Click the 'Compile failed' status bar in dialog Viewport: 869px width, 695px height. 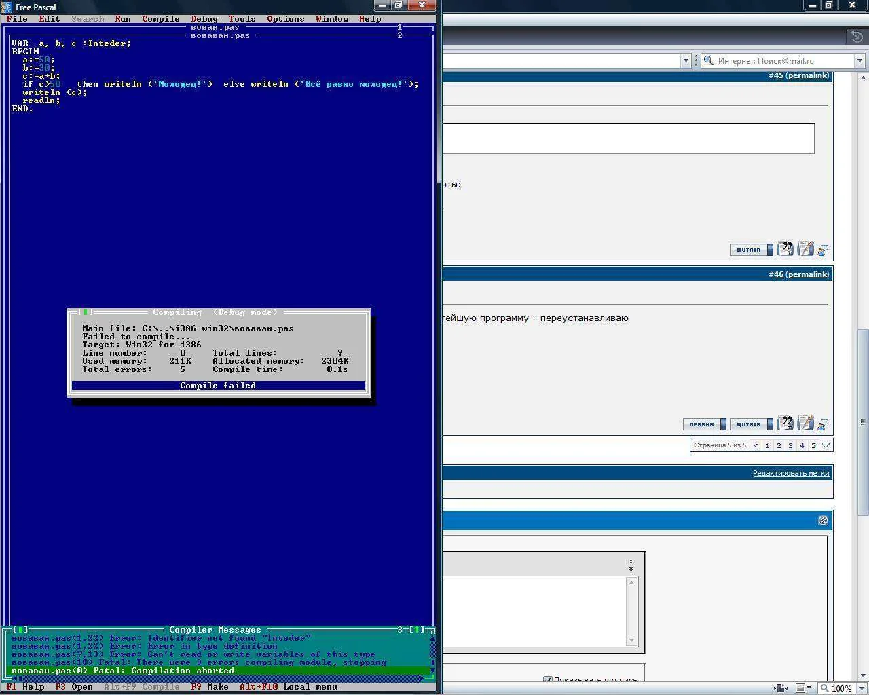(218, 386)
